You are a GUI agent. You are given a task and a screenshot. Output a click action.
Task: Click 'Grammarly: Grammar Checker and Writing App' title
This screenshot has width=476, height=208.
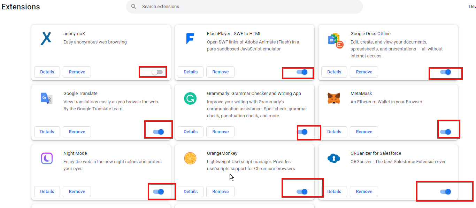click(254, 94)
